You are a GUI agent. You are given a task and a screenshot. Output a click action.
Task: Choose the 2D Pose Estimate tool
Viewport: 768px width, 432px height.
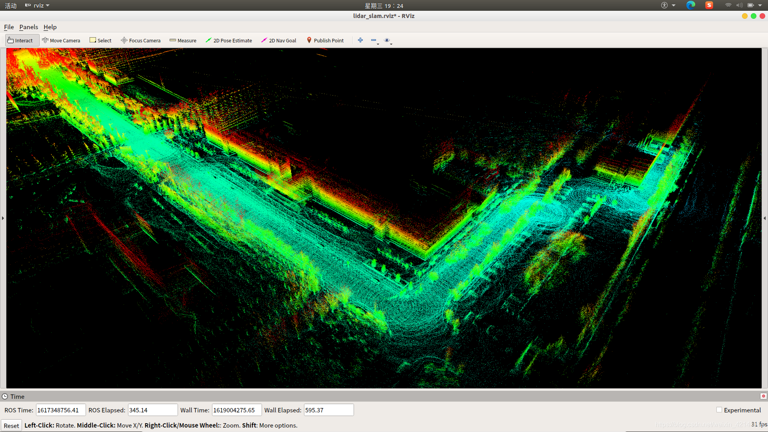228,40
